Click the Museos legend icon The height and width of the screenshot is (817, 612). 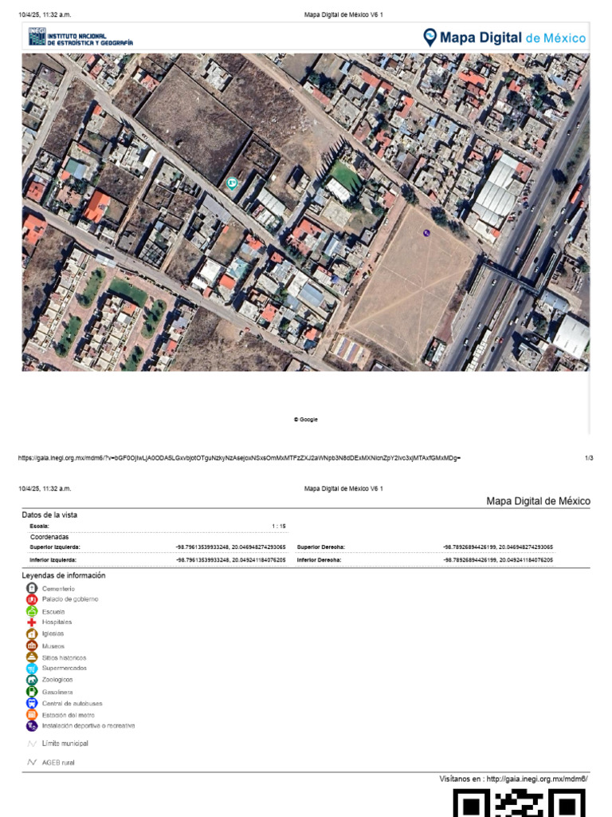click(32, 645)
